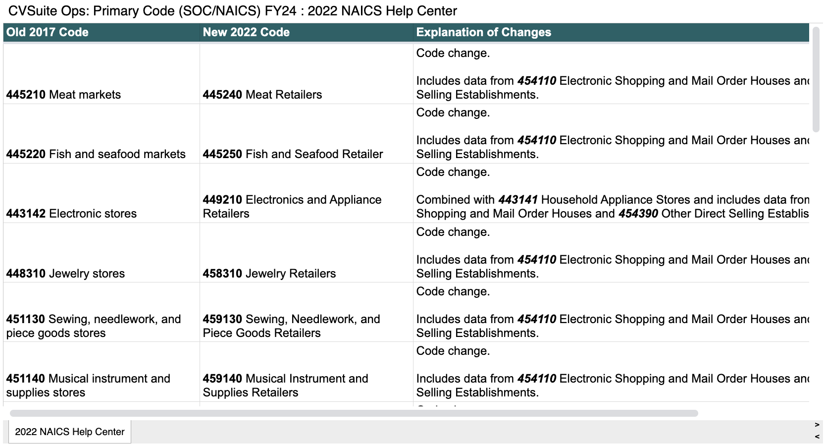Viewport: 825px width, 445px height.
Task: Click the horizontal scrollbar at the bottom
Action: (354, 413)
